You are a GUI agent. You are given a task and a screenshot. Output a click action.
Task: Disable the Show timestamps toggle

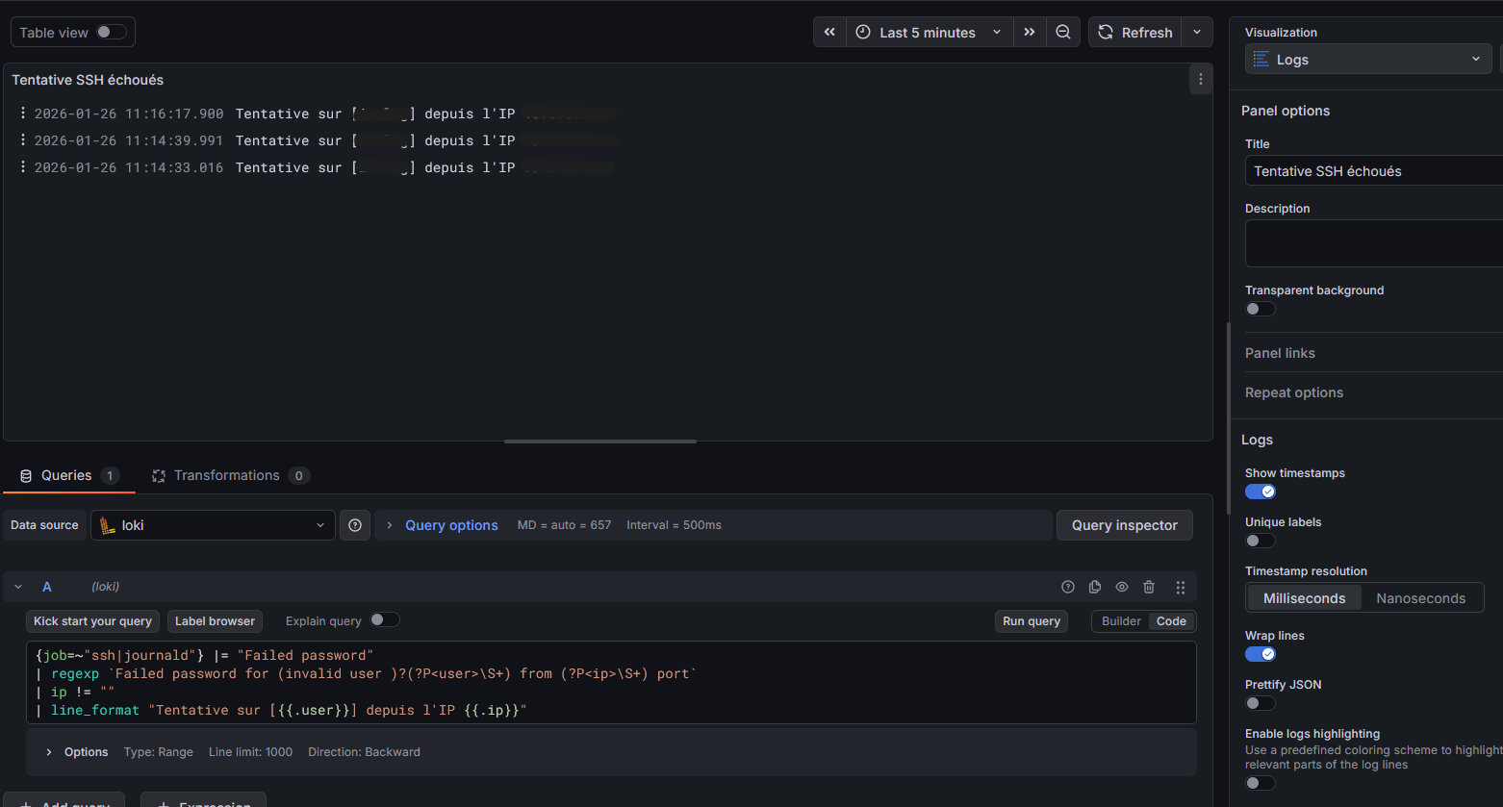[x=1260, y=492]
